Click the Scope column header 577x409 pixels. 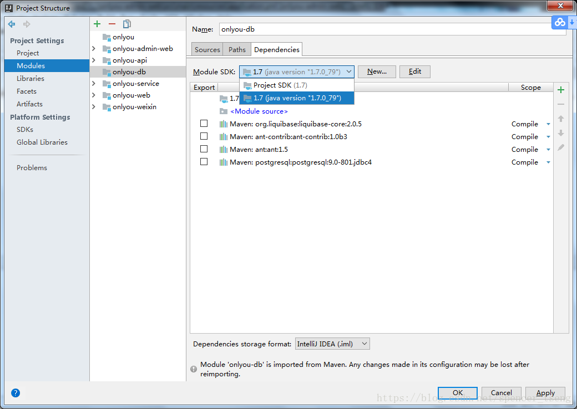530,88
